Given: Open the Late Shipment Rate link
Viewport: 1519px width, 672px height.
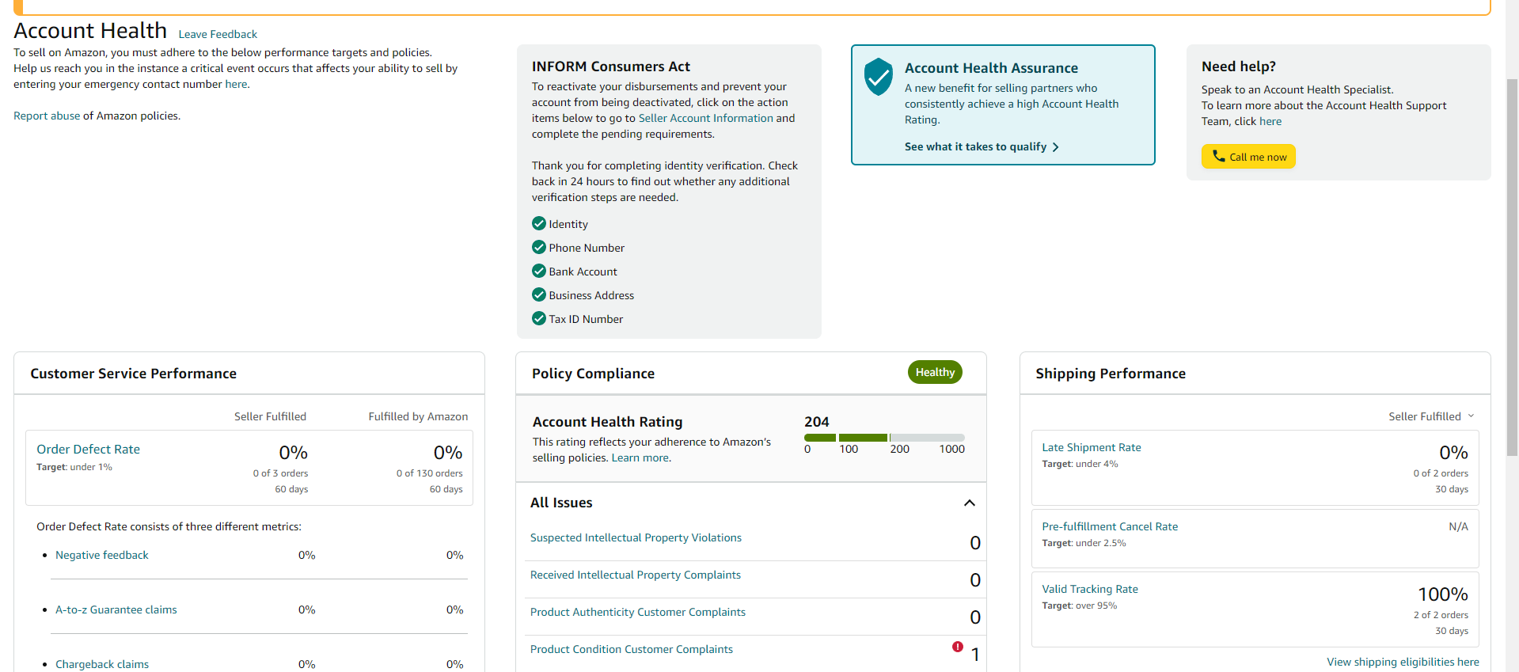Looking at the screenshot, I should tap(1092, 447).
